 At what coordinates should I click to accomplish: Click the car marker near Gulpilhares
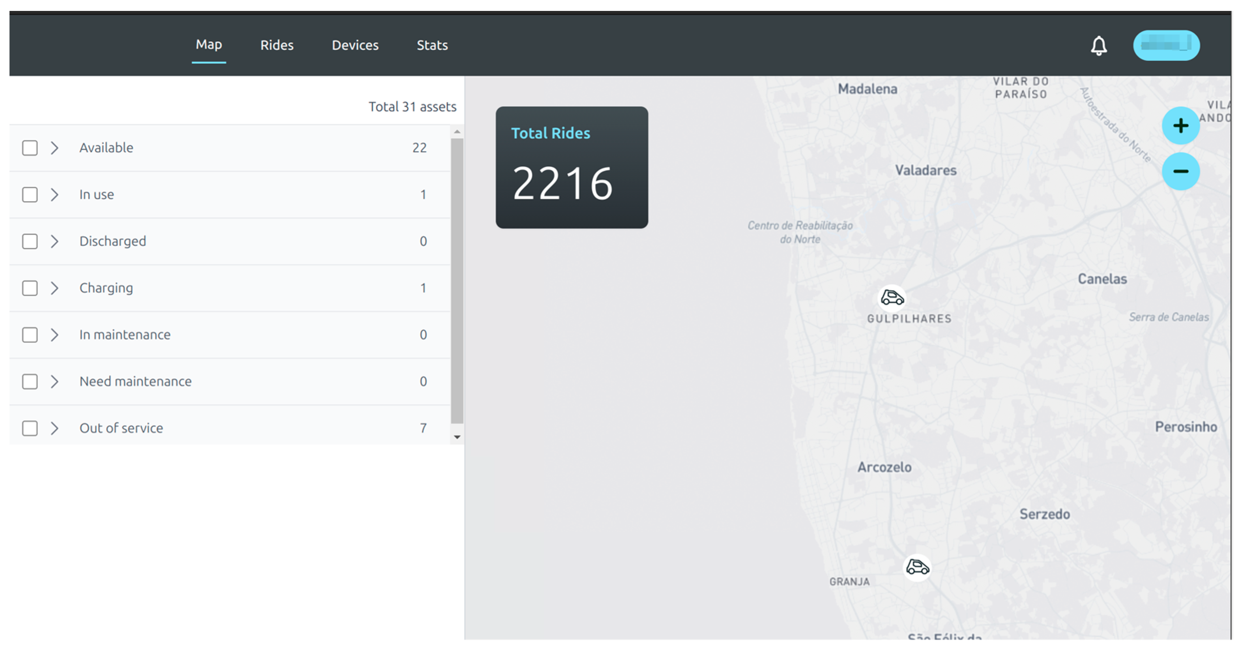click(892, 298)
